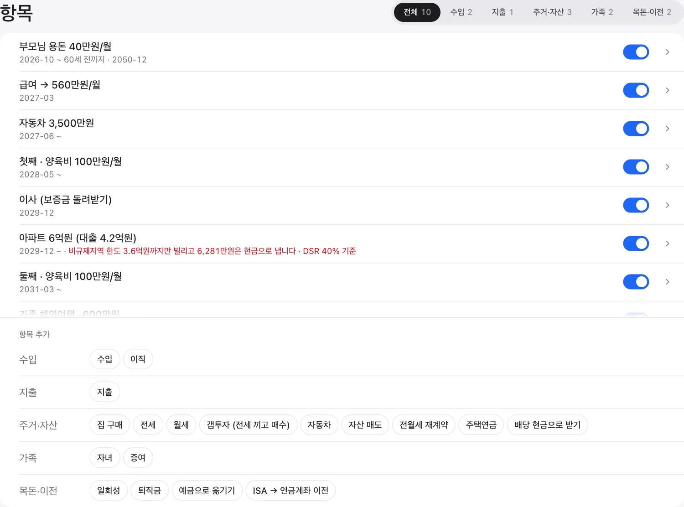Screen dimensions: 684x507
Task: Add an 이직 item
Action: point(138,359)
